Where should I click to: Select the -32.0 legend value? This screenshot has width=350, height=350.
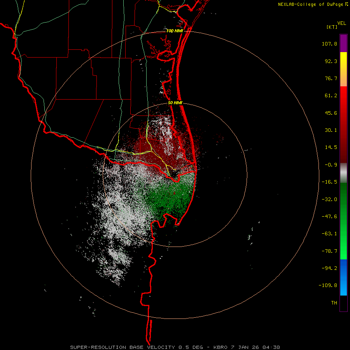pyautogui.click(x=329, y=199)
